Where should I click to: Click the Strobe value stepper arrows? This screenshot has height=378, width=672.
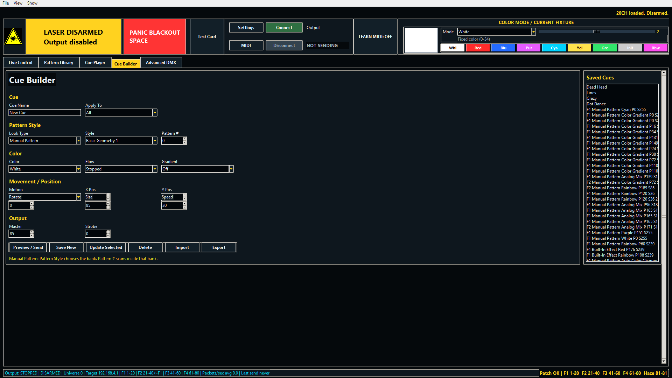108,234
